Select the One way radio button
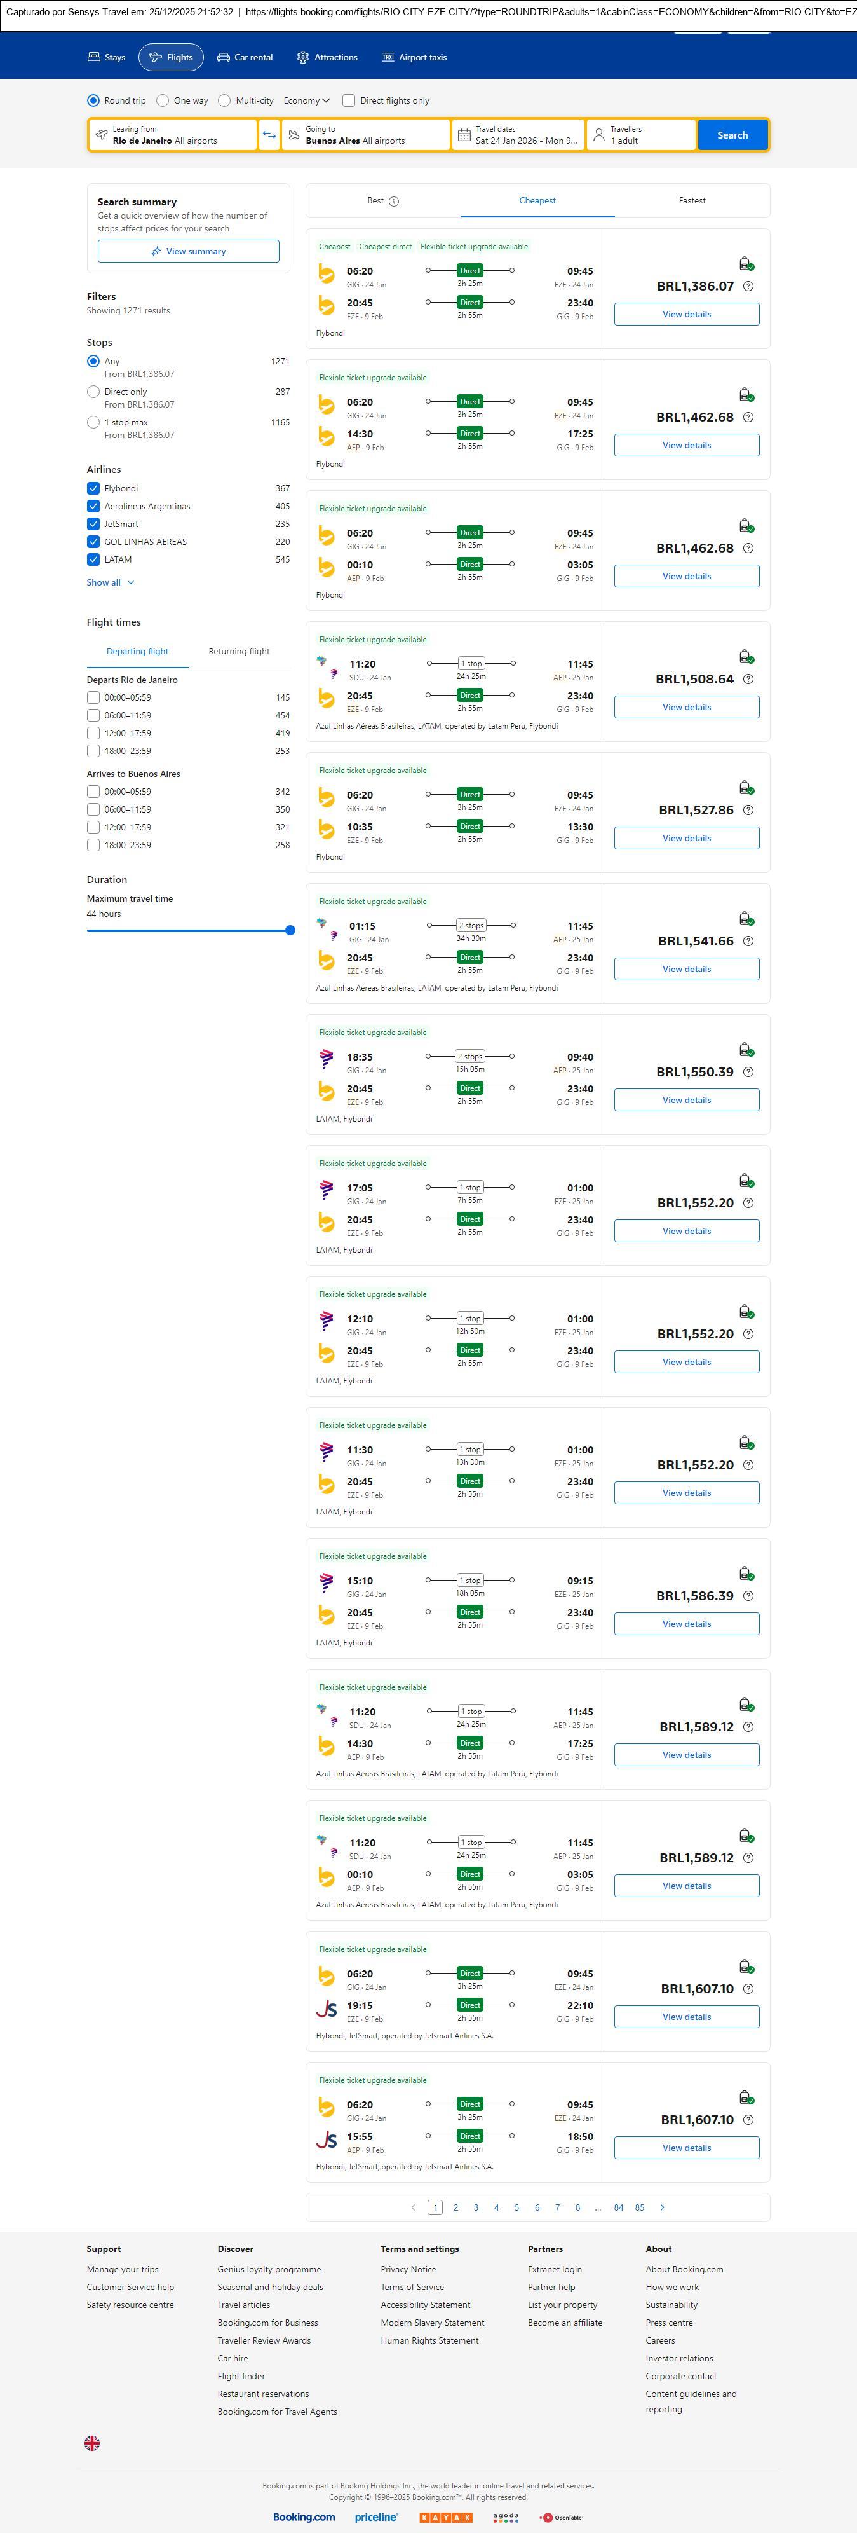857x2533 pixels. coord(163,100)
